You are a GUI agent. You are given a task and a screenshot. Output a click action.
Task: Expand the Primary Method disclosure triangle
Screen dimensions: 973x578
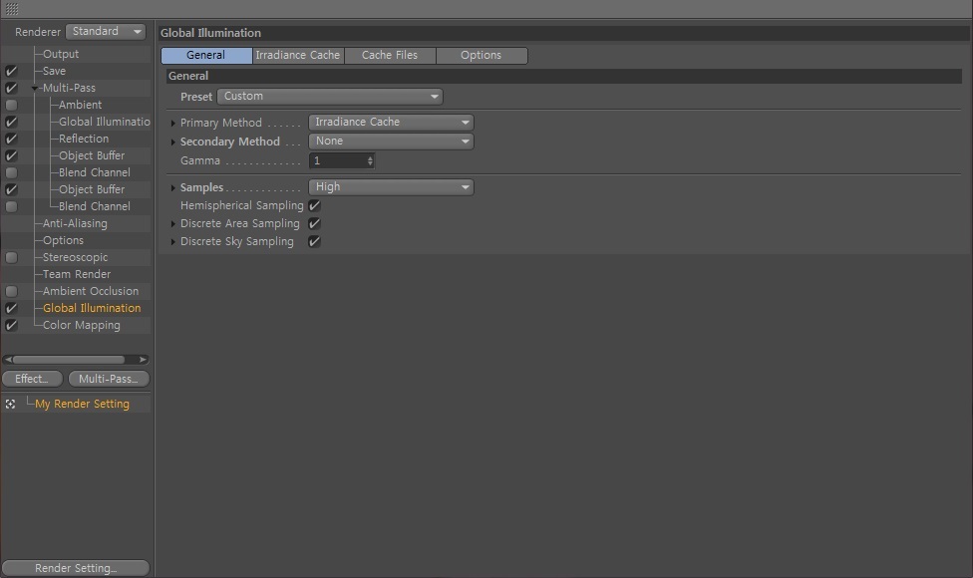(x=173, y=123)
